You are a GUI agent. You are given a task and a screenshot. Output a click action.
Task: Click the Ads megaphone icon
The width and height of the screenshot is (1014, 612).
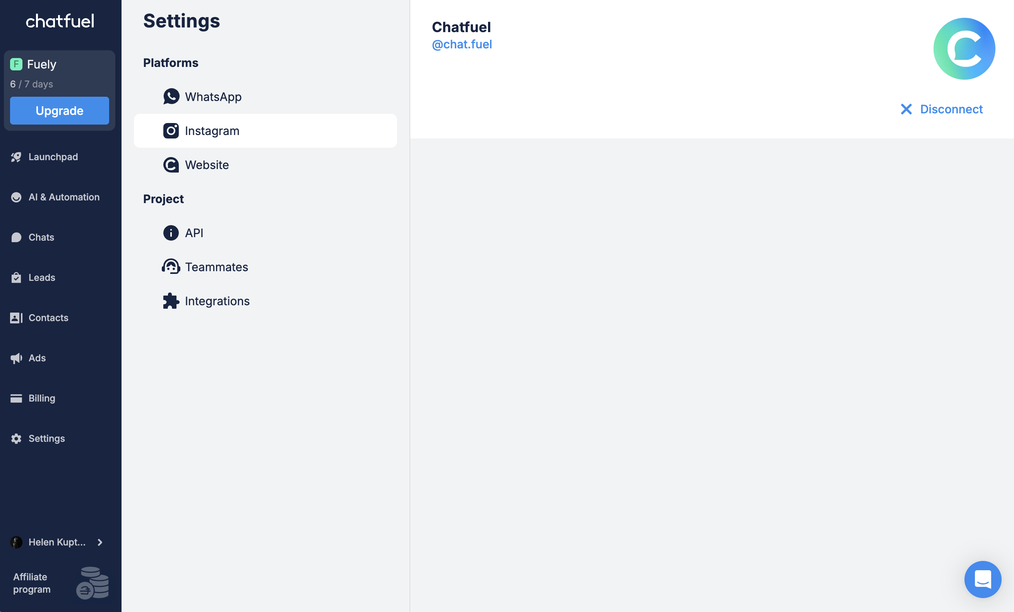point(16,358)
